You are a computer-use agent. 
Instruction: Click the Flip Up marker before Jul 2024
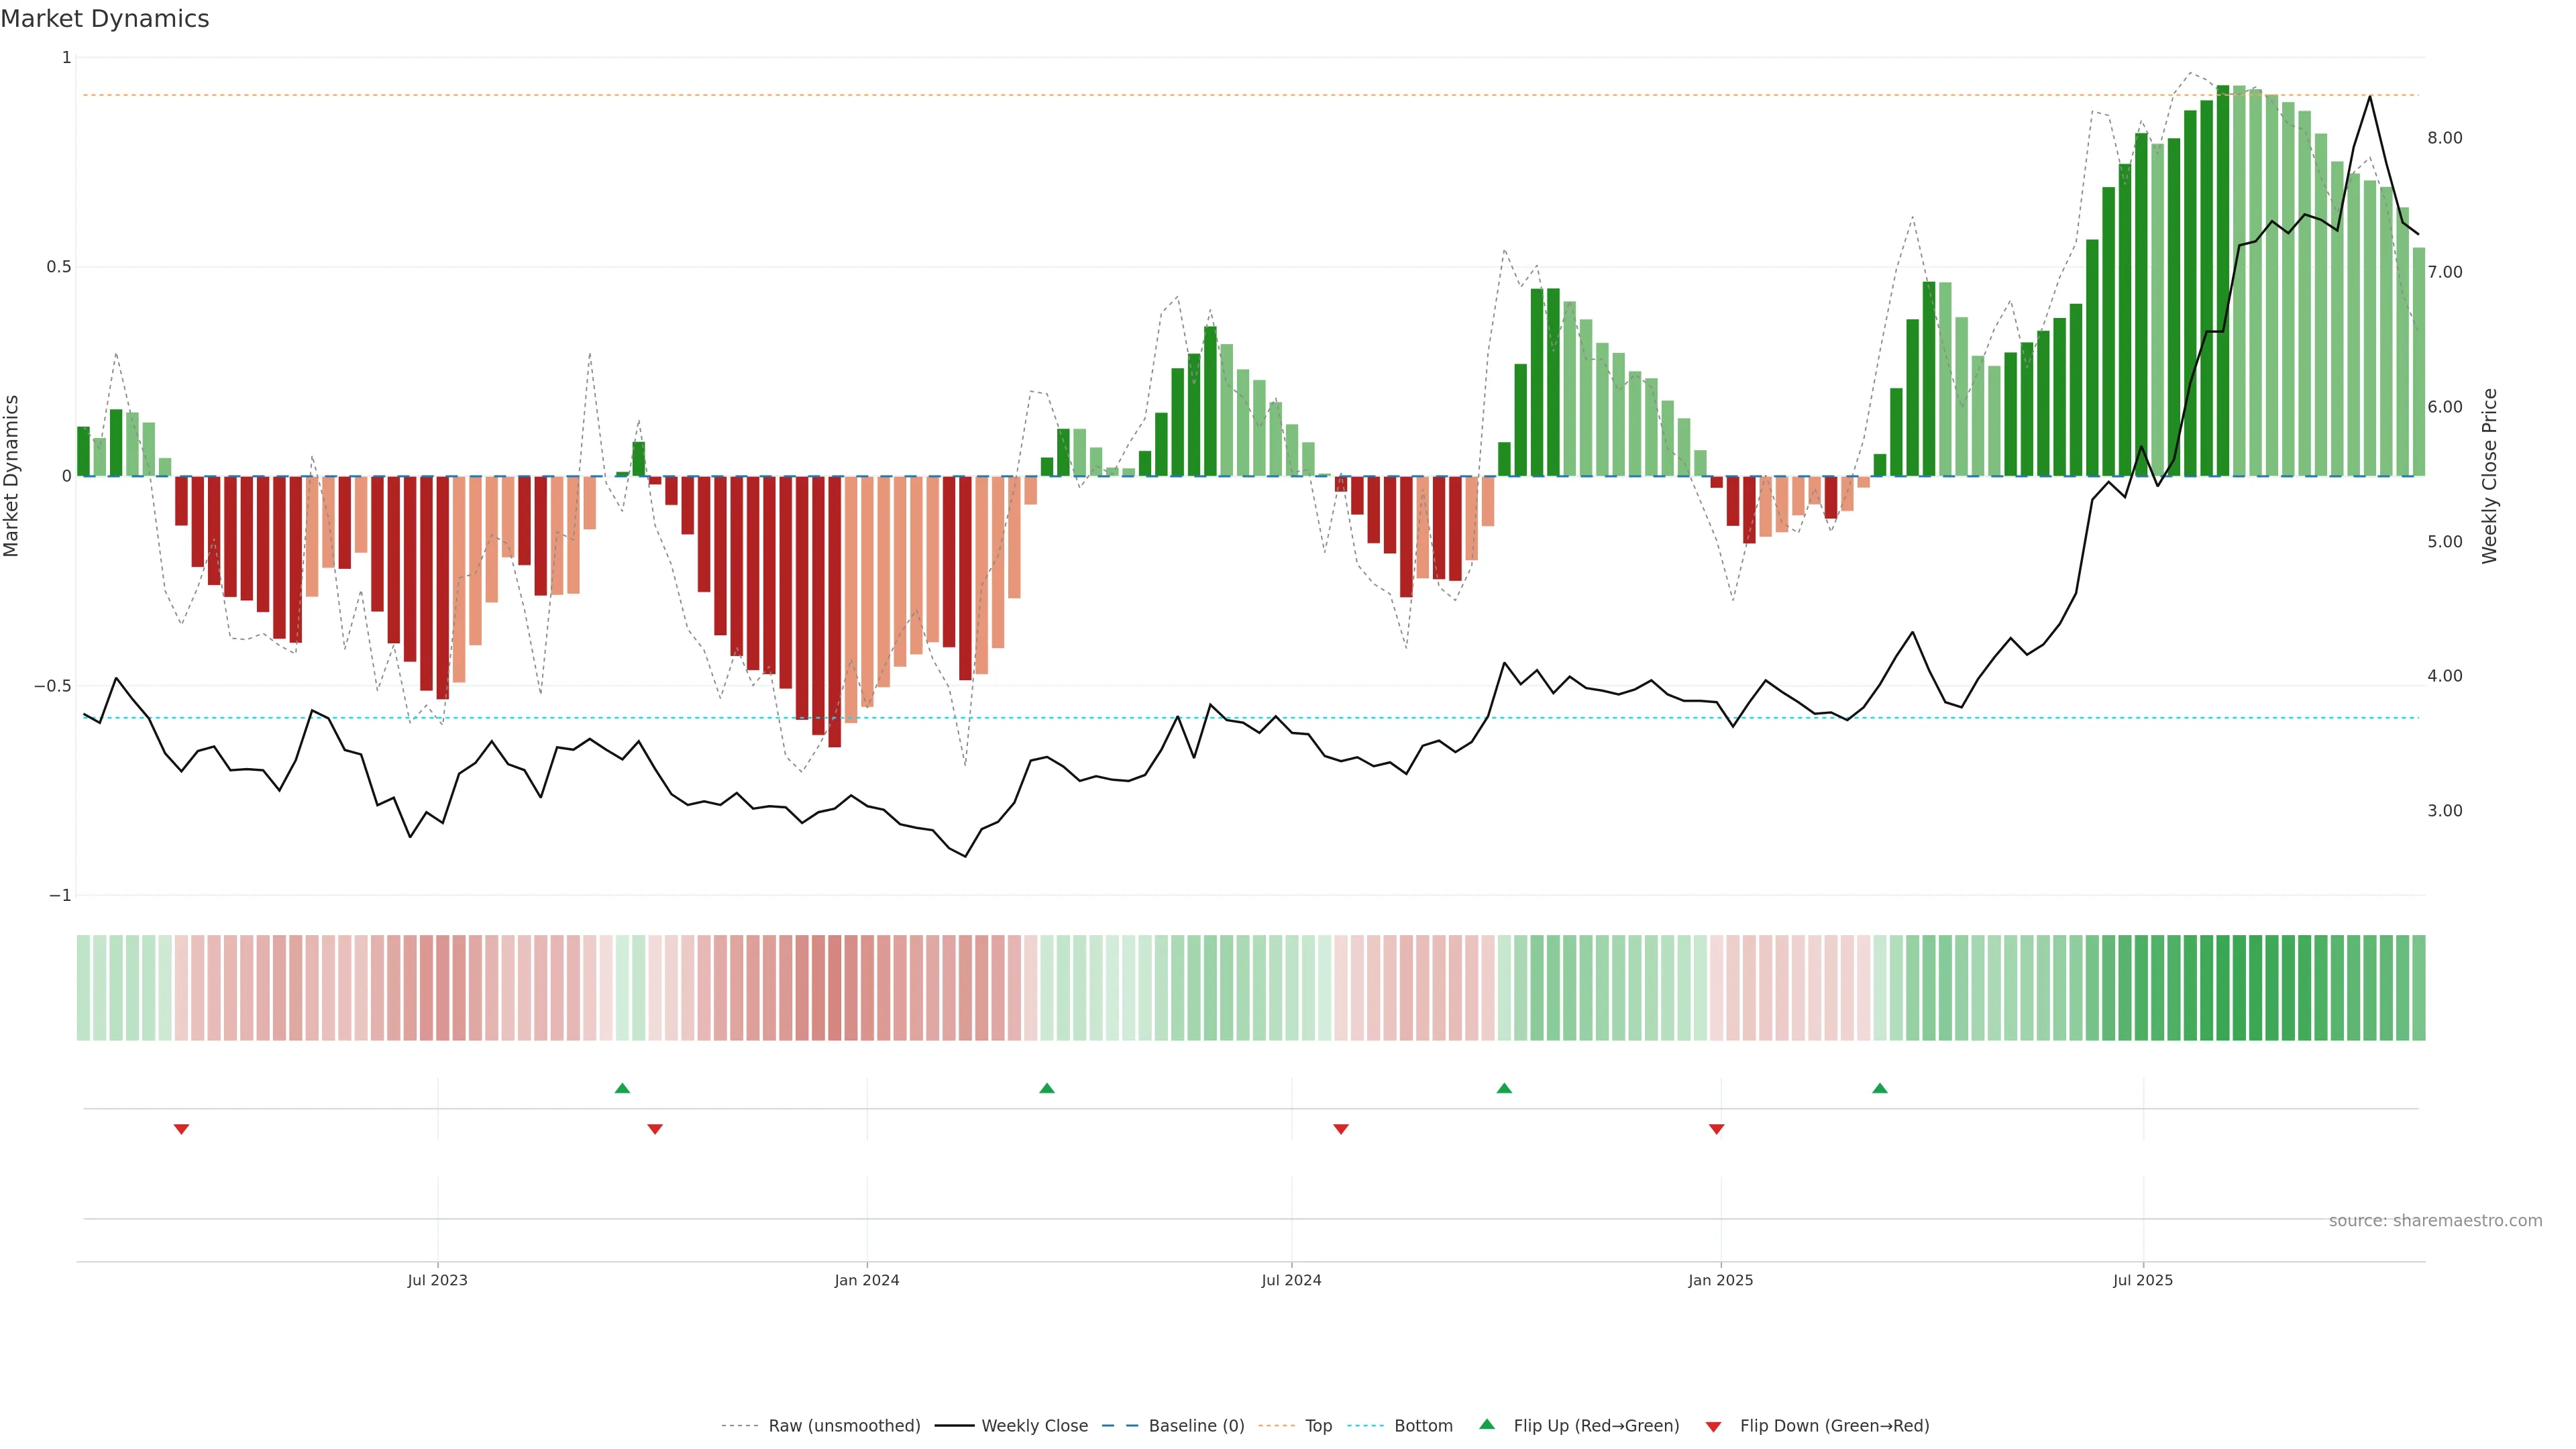pyautogui.click(x=1047, y=1088)
